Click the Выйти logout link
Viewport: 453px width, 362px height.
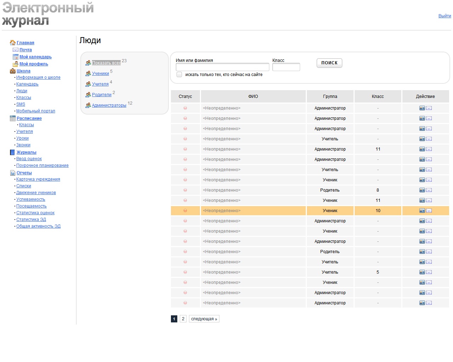pos(445,16)
